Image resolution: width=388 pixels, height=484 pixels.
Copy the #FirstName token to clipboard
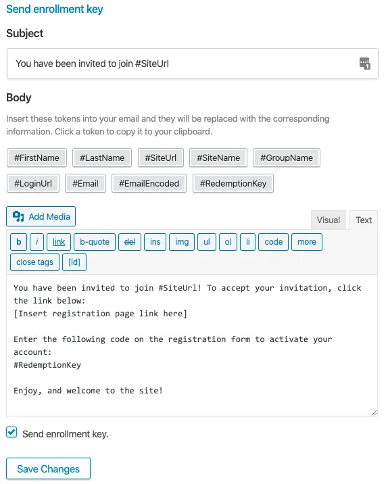(37, 158)
